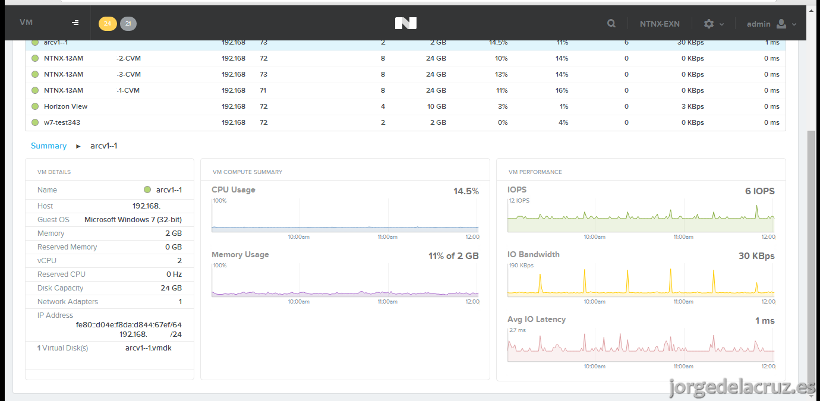Open the search magnifier icon
The height and width of the screenshot is (401, 820).
(611, 24)
